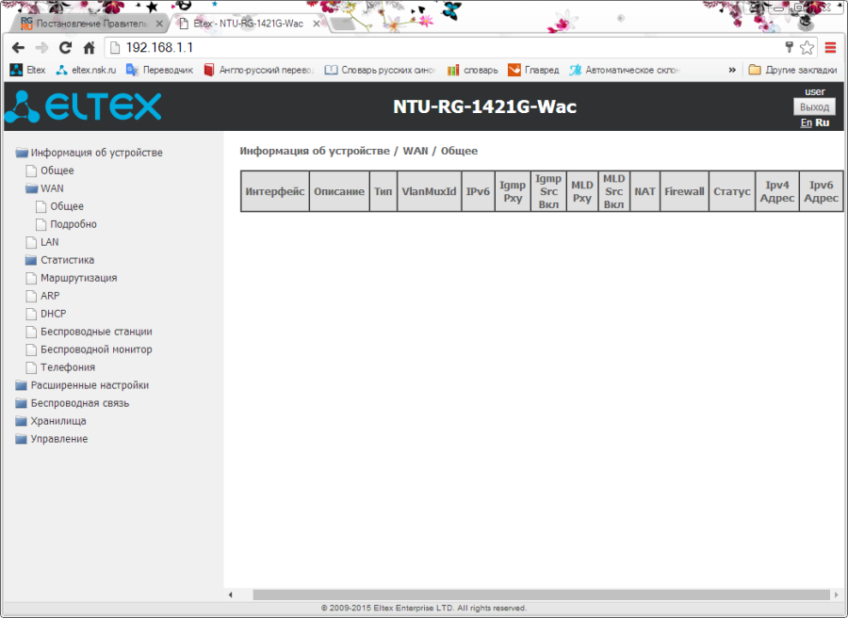Expand the Статистика folder
This screenshot has width=848, height=618.
60,259
